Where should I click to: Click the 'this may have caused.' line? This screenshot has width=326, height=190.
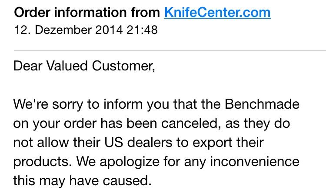(x=82, y=180)
